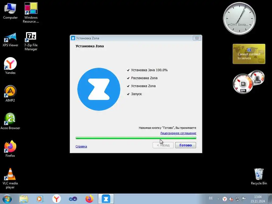This screenshot has height=204, width=272.
Task: Select the 7-Zip File Manager shortcut
Action: click(31, 41)
